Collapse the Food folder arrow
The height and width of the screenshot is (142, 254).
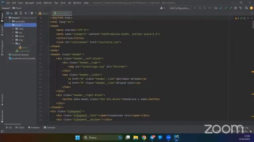[10, 25]
